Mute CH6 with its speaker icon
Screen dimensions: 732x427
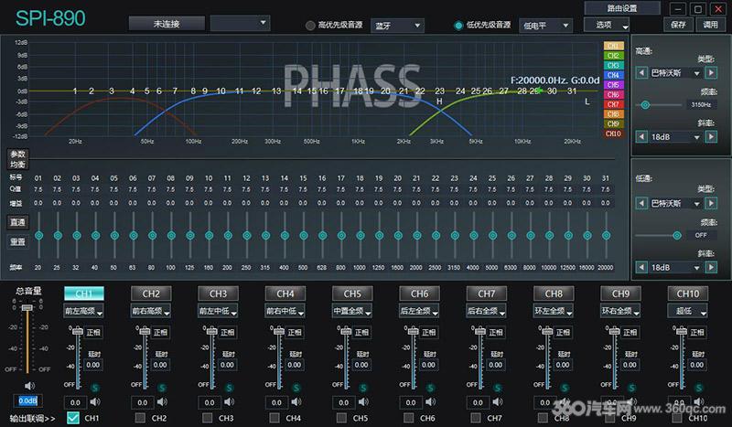(x=430, y=401)
